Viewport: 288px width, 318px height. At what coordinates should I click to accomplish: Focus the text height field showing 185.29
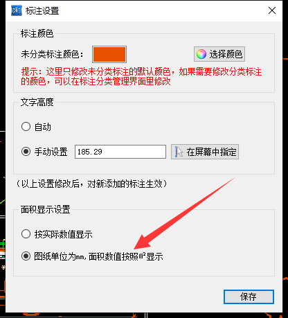(120, 152)
